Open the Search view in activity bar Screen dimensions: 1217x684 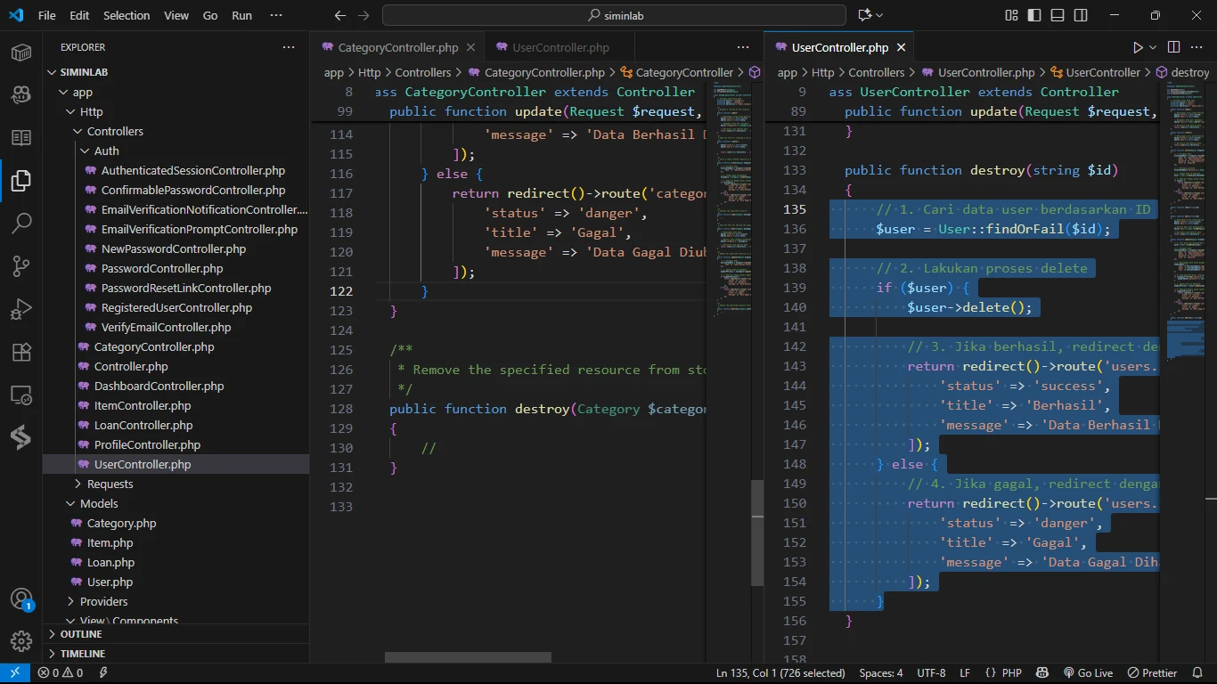tap(21, 223)
